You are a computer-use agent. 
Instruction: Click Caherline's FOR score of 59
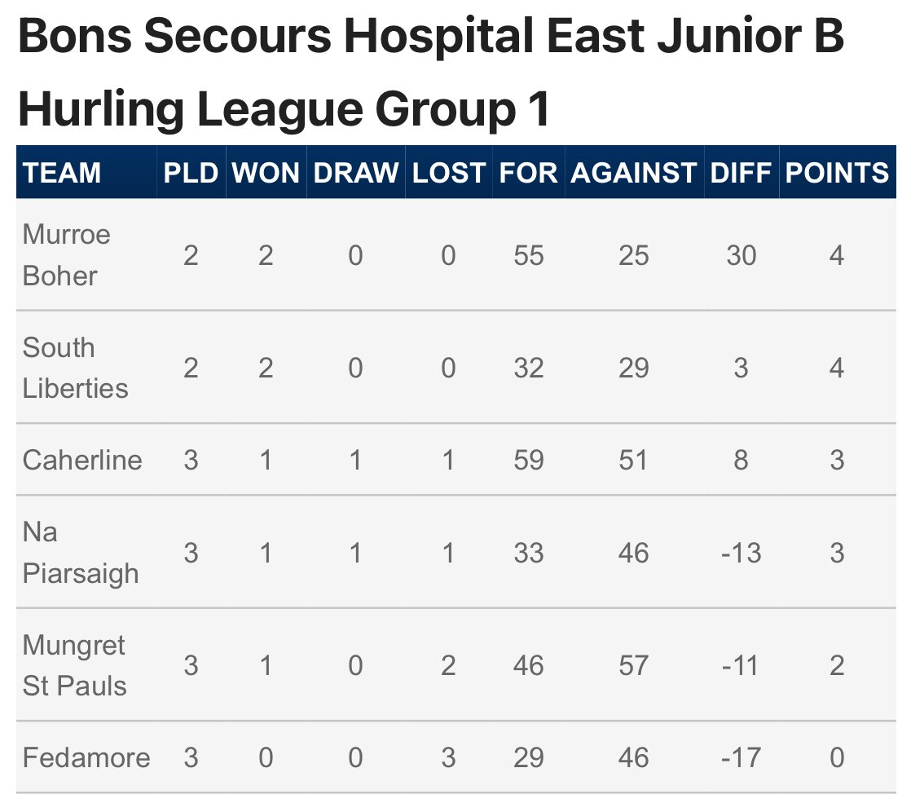pos(528,460)
